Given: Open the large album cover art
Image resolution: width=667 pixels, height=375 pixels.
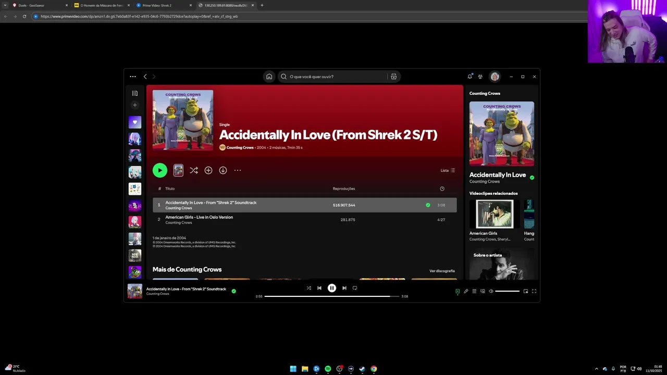Looking at the screenshot, I should (183, 120).
